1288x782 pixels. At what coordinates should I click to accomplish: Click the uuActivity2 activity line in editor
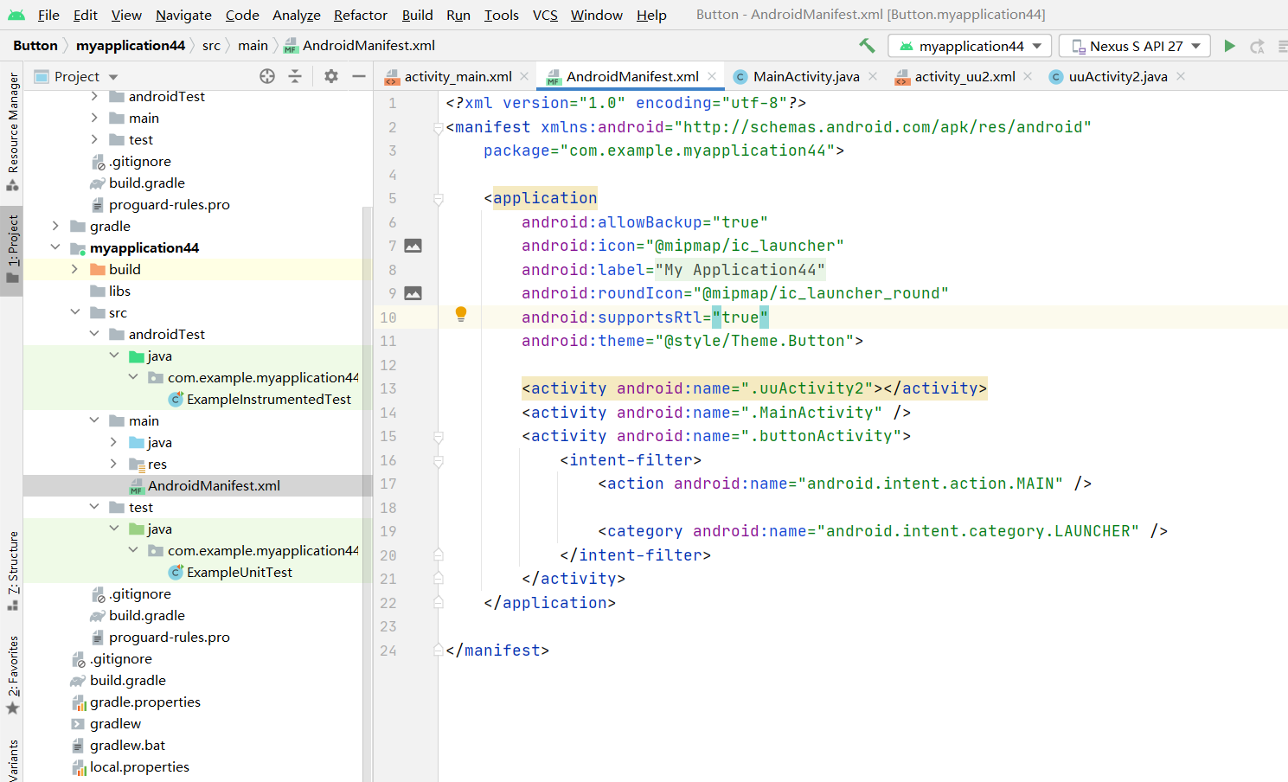tap(754, 388)
